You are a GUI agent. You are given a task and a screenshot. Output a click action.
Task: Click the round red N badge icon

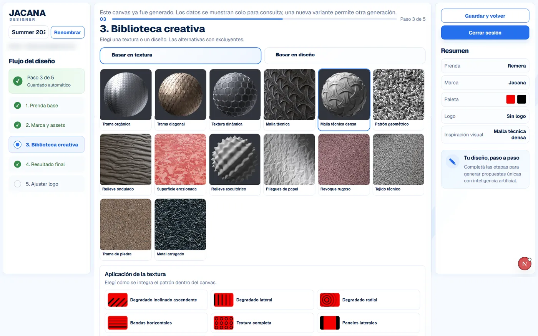[x=525, y=264]
